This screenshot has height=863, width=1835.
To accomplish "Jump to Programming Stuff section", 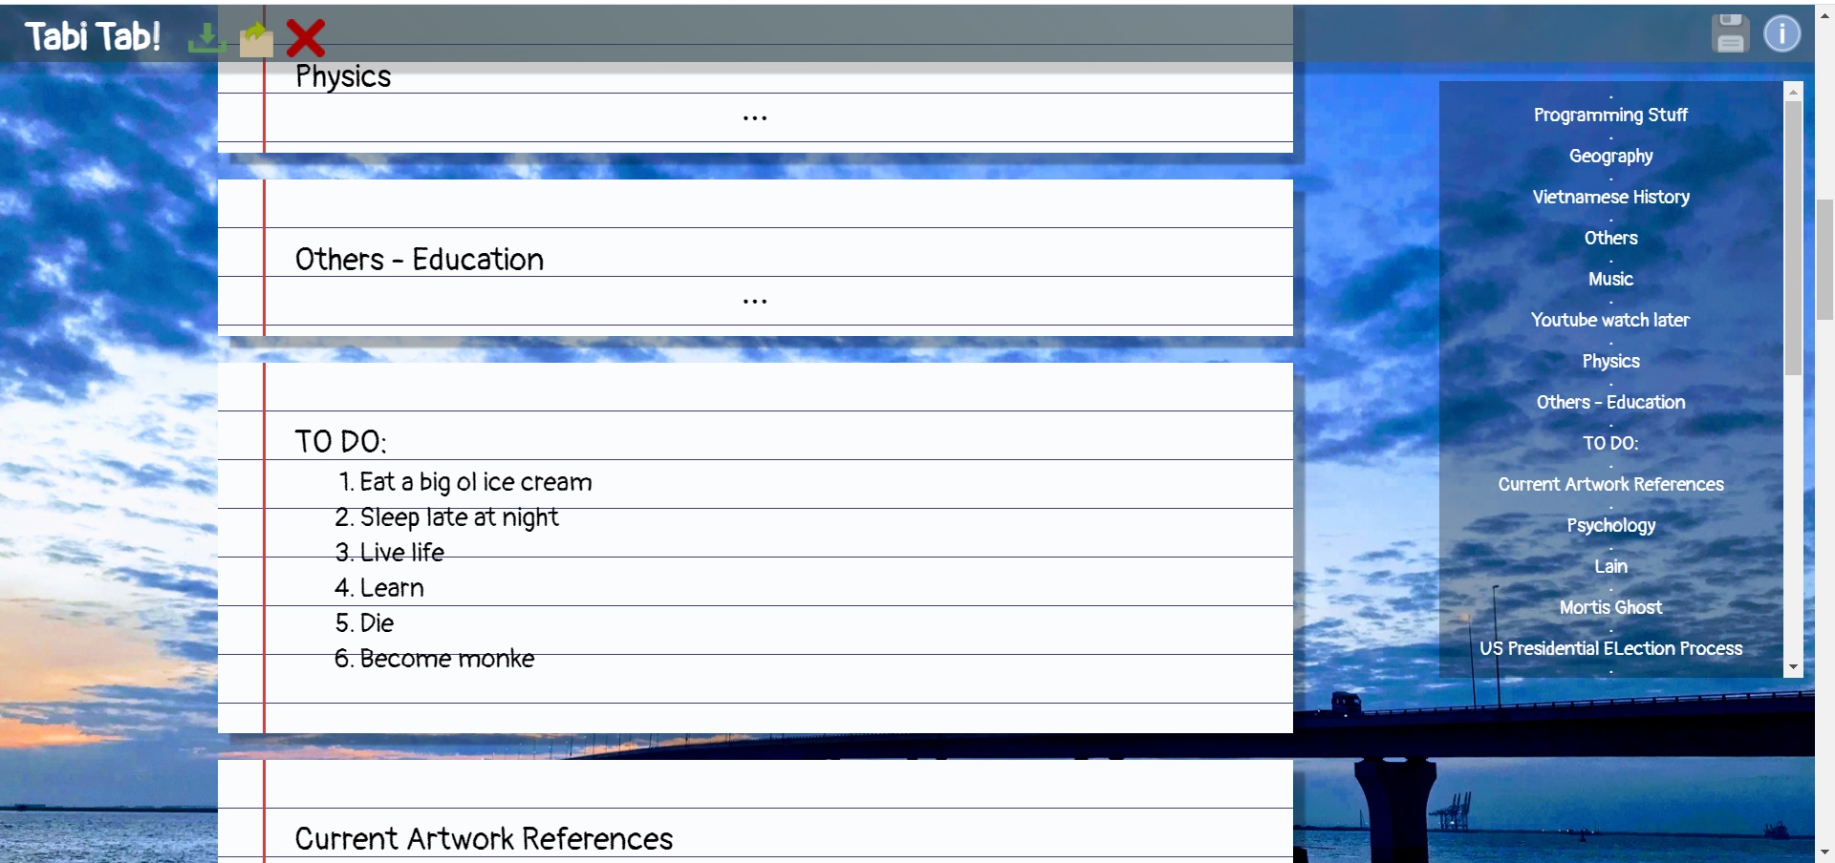I will [x=1610, y=115].
